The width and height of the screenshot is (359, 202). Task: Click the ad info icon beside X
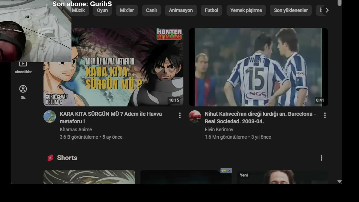coord(224,171)
